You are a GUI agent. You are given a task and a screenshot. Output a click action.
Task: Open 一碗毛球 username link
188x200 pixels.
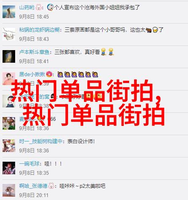(x=29, y=164)
